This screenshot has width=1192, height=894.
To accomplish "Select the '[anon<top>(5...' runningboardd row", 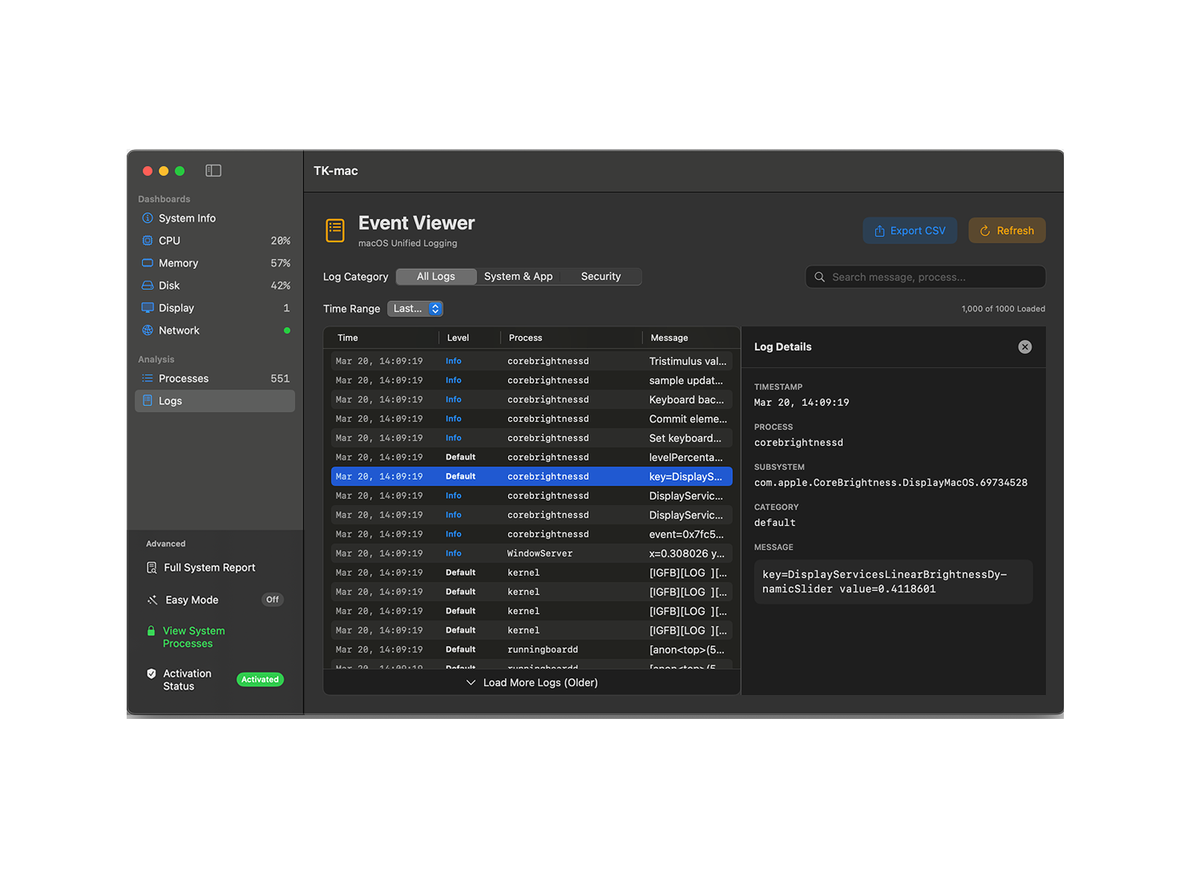I will click(x=532, y=650).
